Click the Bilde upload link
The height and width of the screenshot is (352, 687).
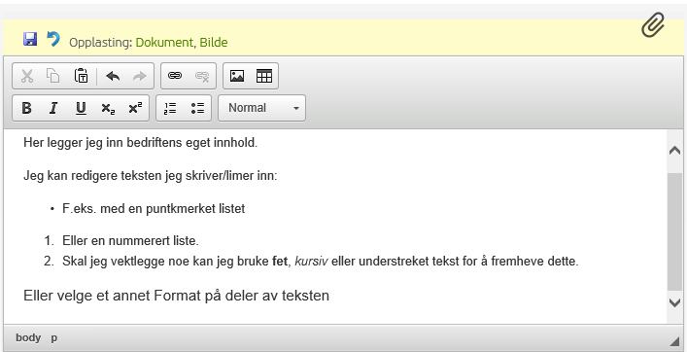point(214,43)
